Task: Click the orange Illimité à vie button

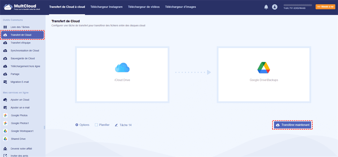Action: [325, 7]
